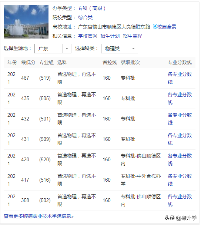The height and width of the screenshot is (225, 201).
Task: Click the 录取批次 column header
Action: pos(130,62)
